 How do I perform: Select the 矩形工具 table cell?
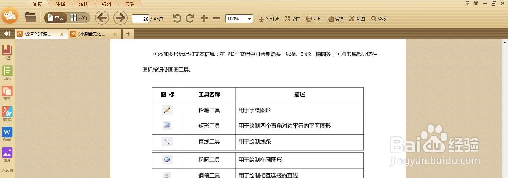pos(209,126)
